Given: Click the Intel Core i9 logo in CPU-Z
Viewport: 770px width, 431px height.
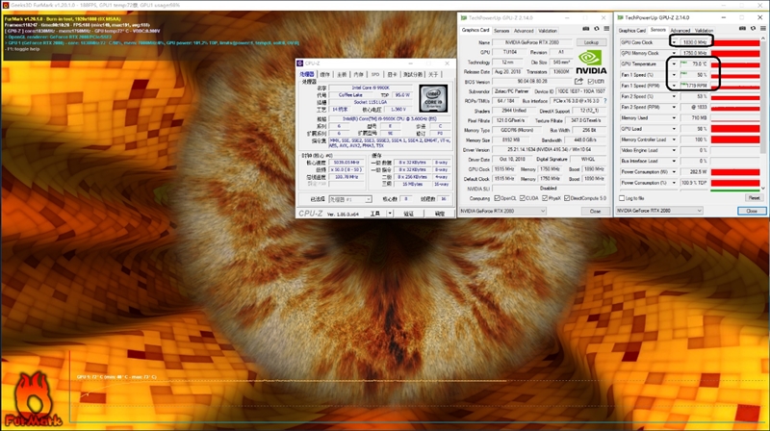Looking at the screenshot, I should point(433,98).
